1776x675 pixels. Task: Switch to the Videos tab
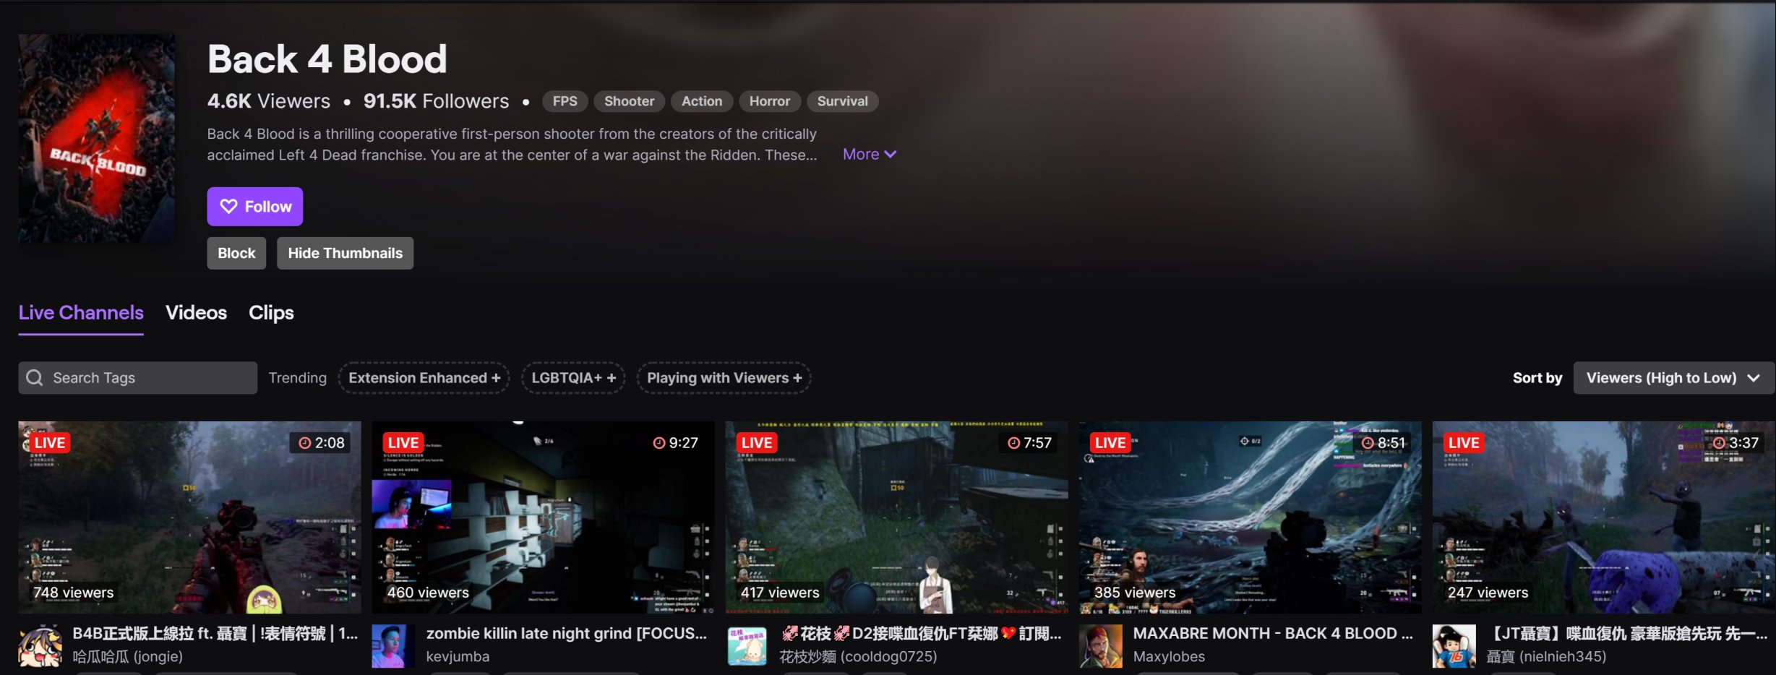(x=196, y=312)
